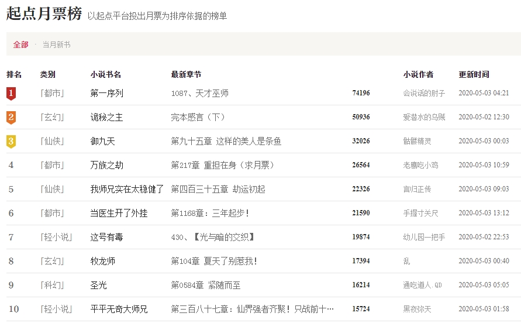Switch to the 当月新书 tab
Screen dimensions: 521x323
[x=56, y=44]
